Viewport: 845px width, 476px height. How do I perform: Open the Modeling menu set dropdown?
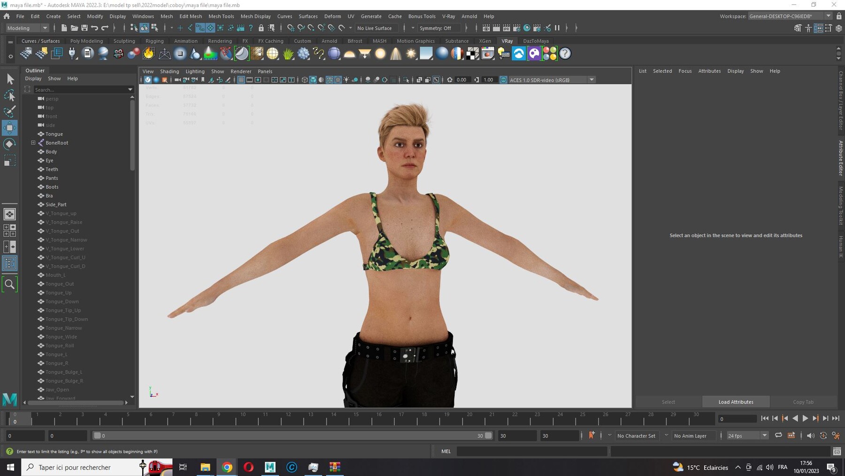(27, 28)
